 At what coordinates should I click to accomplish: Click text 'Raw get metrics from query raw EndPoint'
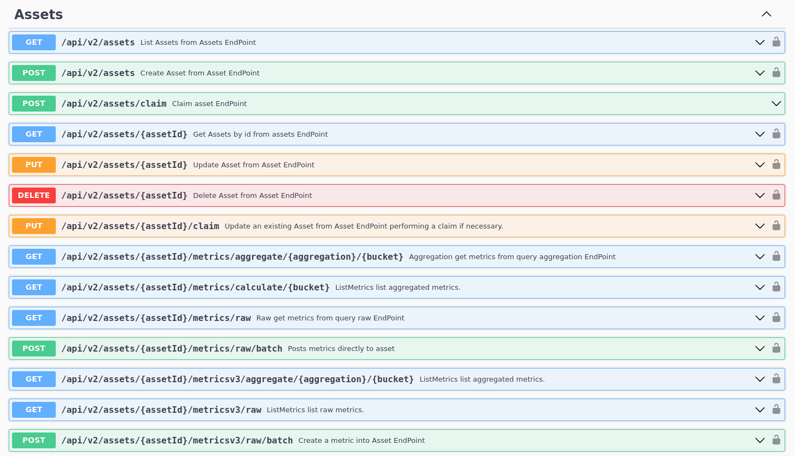tap(330, 318)
